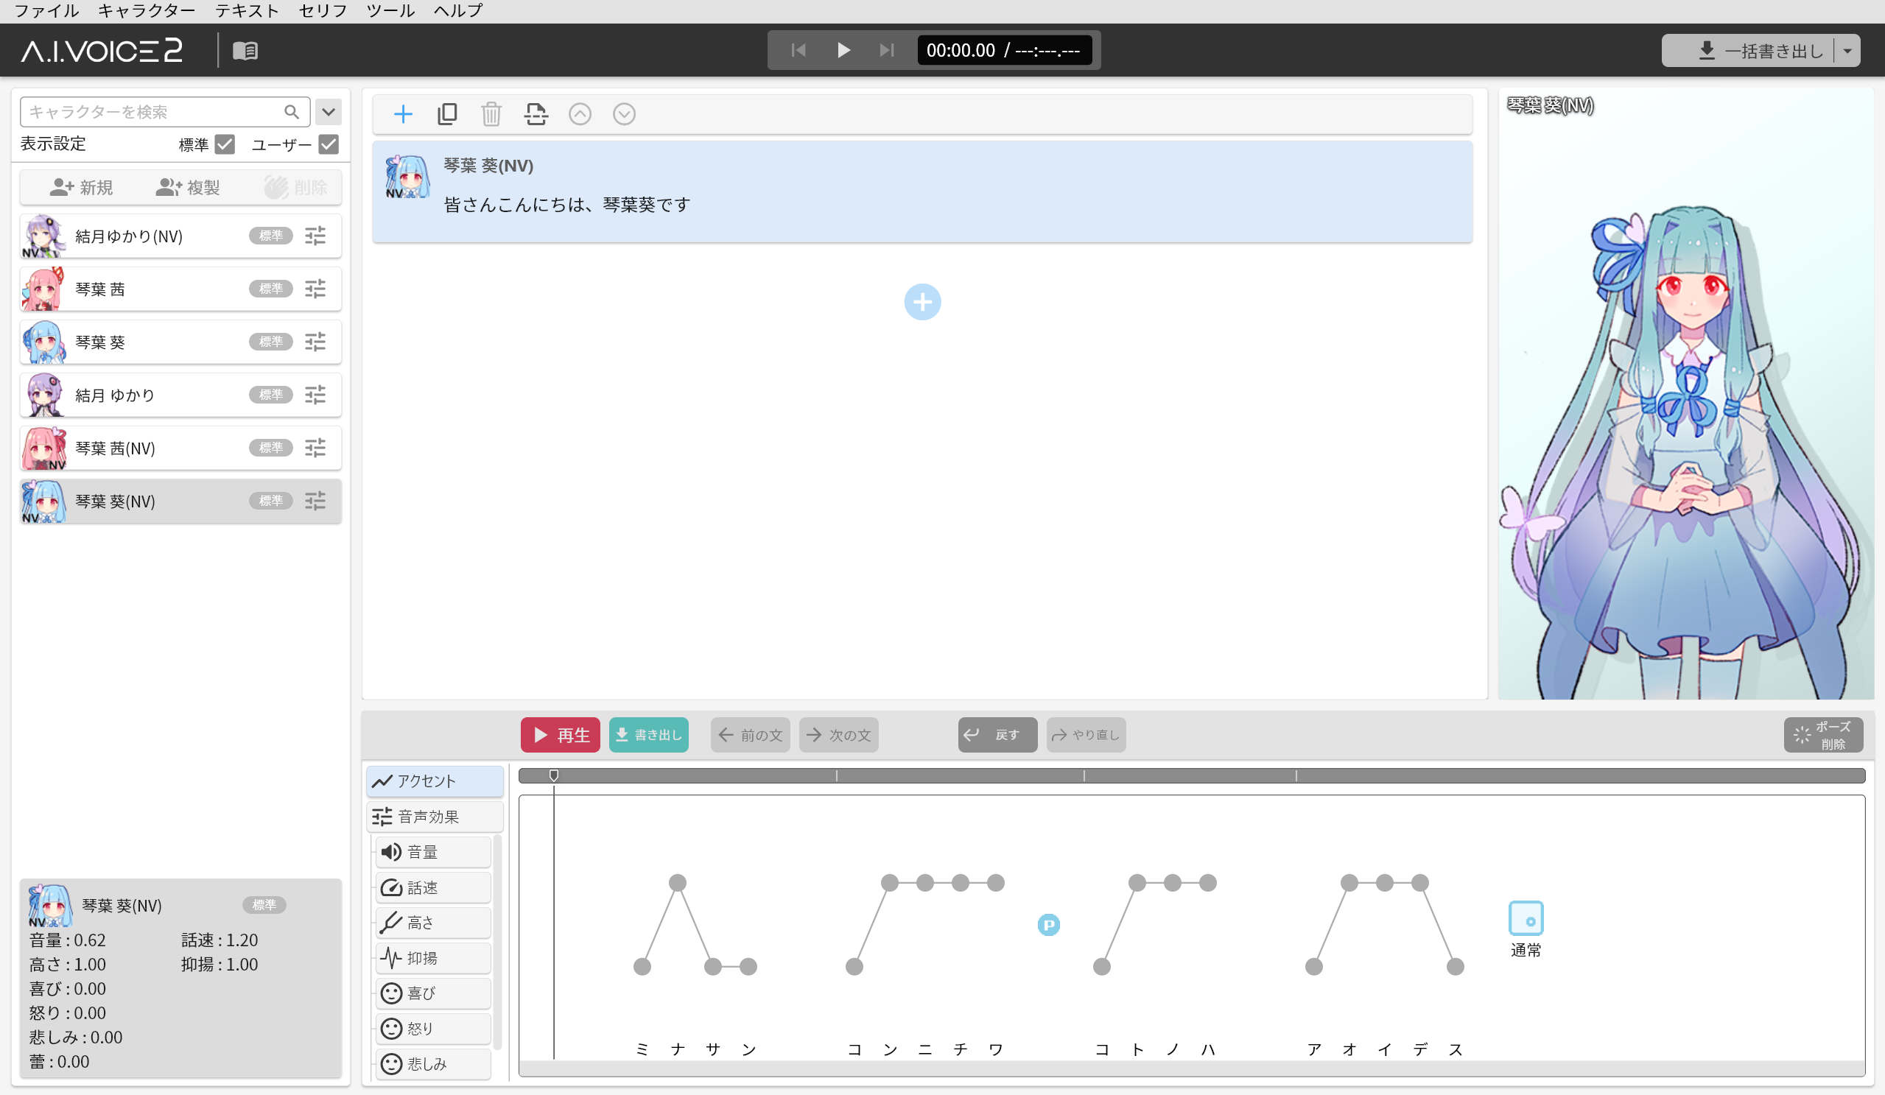This screenshot has height=1095, width=1885.
Task: Click the 話速 speed slider item
Action: [433, 887]
